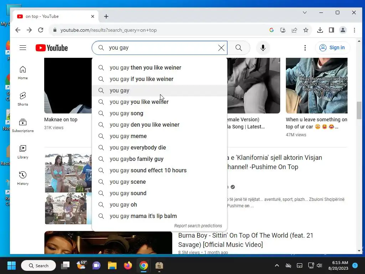Reload the YouTube page

[41, 30]
